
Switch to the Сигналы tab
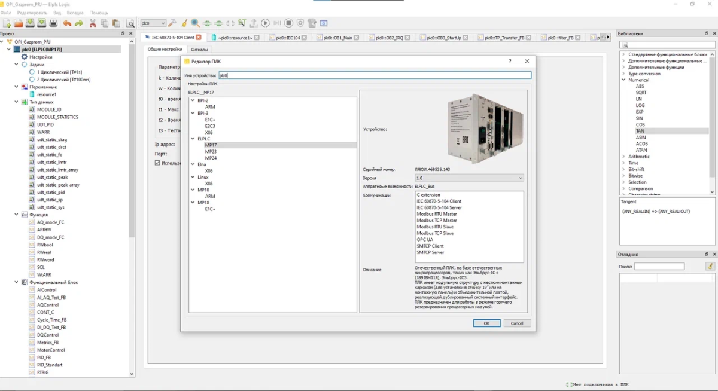click(199, 50)
